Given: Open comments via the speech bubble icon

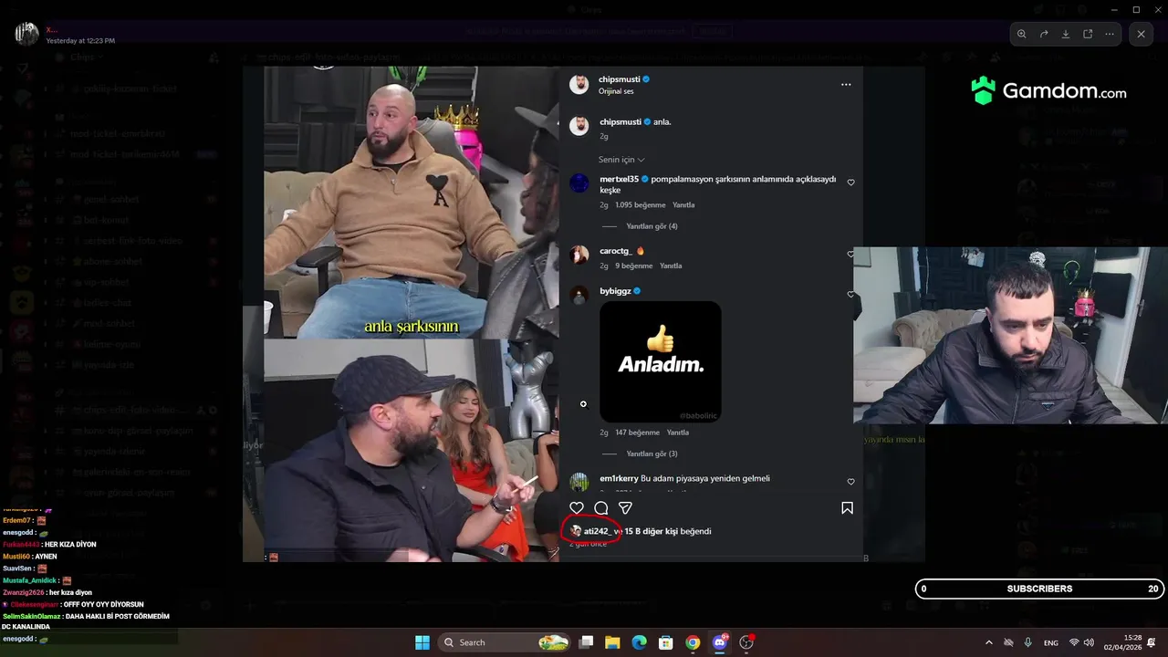Looking at the screenshot, I should (601, 507).
